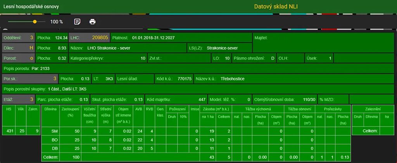Open the notes document icon
397x163 pixels.
click(x=77, y=22)
